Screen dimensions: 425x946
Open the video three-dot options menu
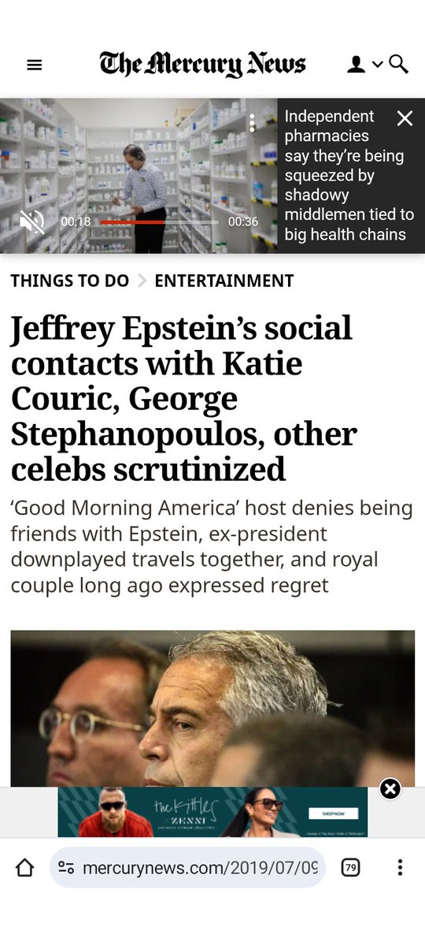[x=252, y=122]
